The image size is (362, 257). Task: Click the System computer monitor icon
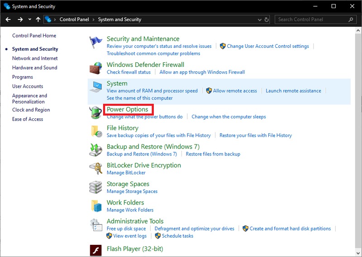pos(96,87)
